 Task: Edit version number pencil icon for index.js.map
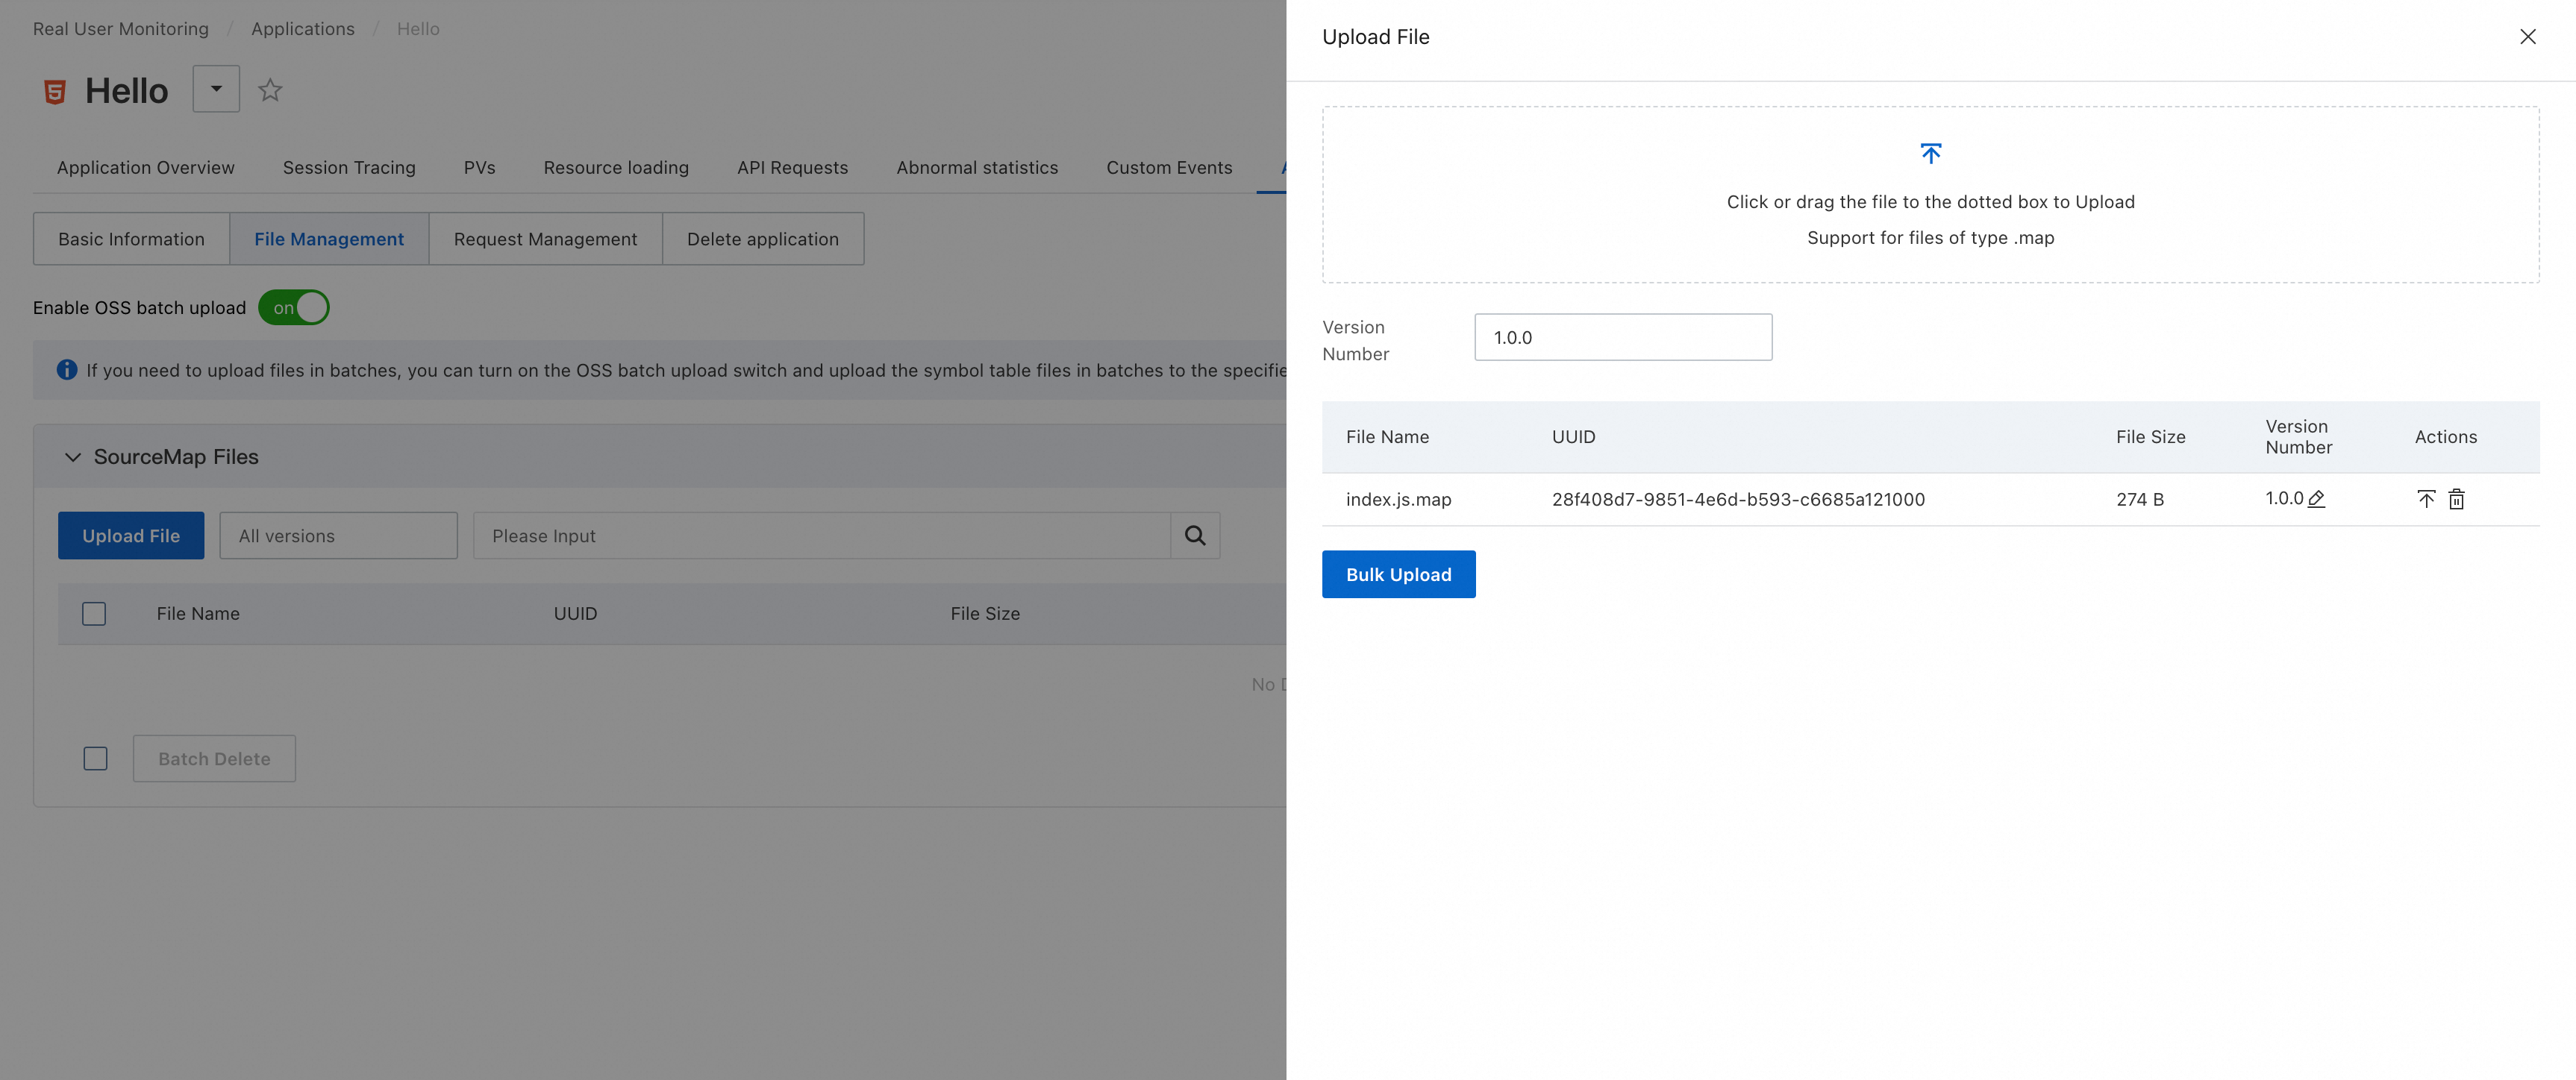click(x=2316, y=498)
